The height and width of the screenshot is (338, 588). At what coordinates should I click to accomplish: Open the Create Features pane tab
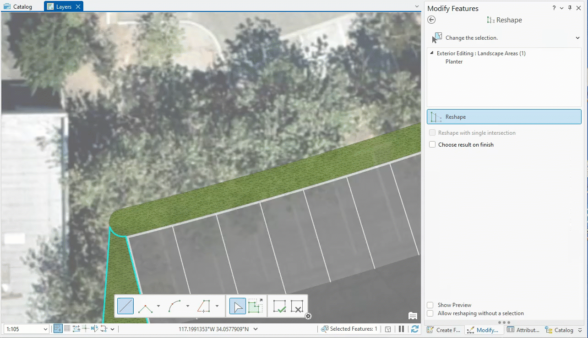pos(444,330)
